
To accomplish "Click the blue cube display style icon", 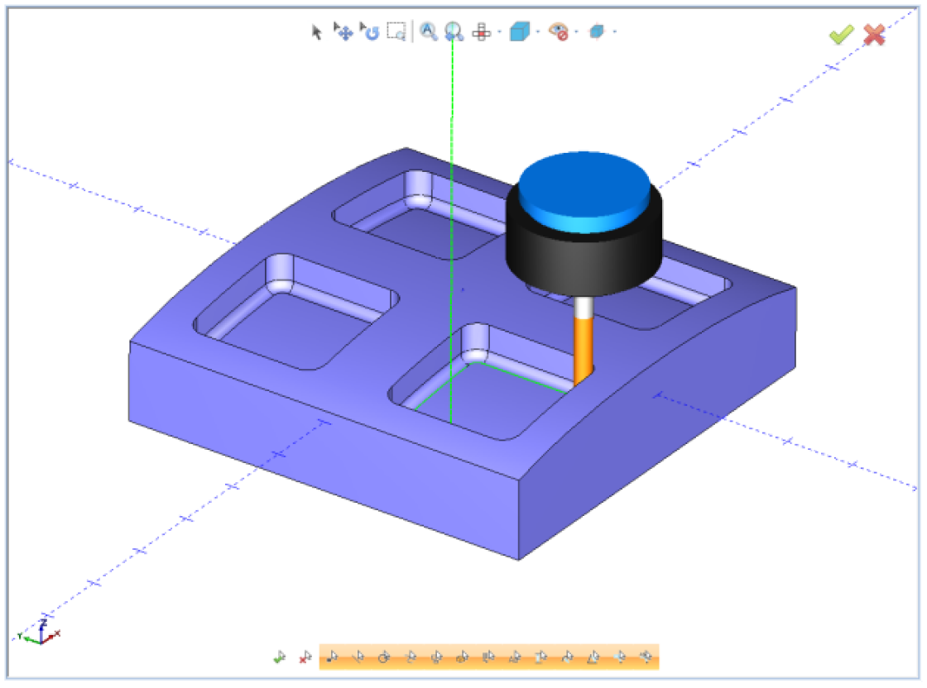I will point(519,32).
